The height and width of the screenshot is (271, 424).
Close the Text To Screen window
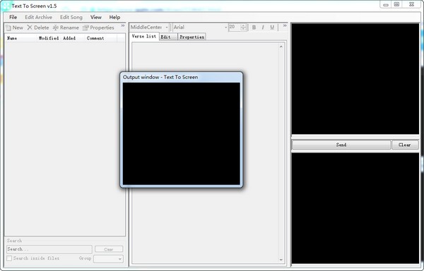click(x=411, y=5)
